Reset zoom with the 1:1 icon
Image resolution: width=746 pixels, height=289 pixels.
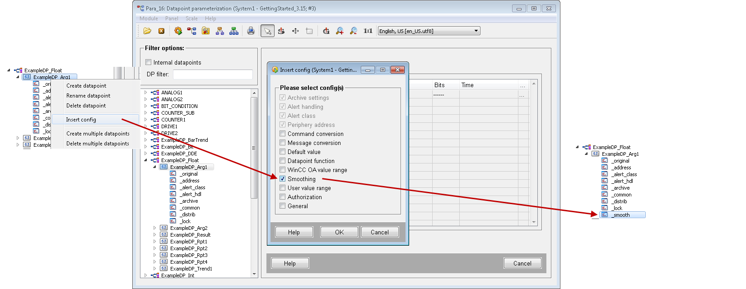tap(368, 31)
